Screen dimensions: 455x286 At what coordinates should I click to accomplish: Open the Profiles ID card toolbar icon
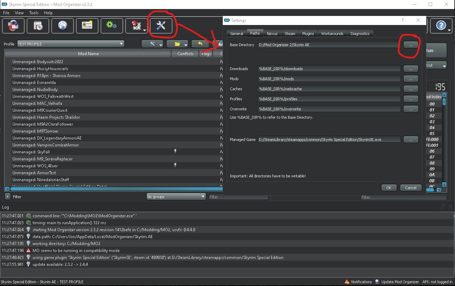click(87, 26)
